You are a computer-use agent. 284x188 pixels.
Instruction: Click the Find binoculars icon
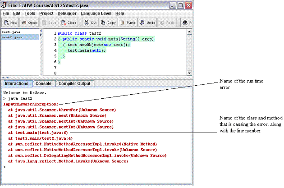[x=185, y=22]
